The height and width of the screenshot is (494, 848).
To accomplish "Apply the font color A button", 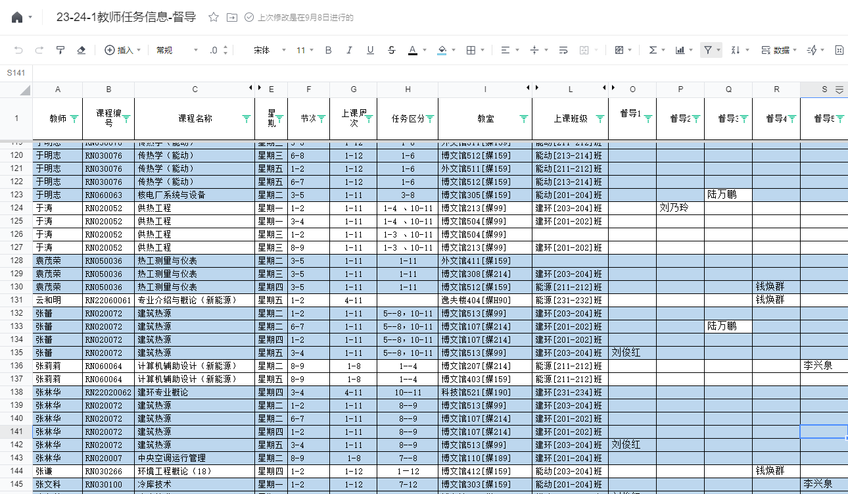I will 412,50.
